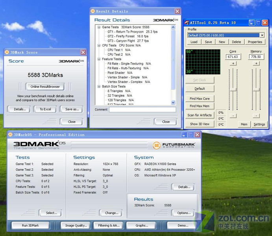The height and width of the screenshot is (236, 272).
Task: Click the Core clock slider handle
Action: (233, 90)
